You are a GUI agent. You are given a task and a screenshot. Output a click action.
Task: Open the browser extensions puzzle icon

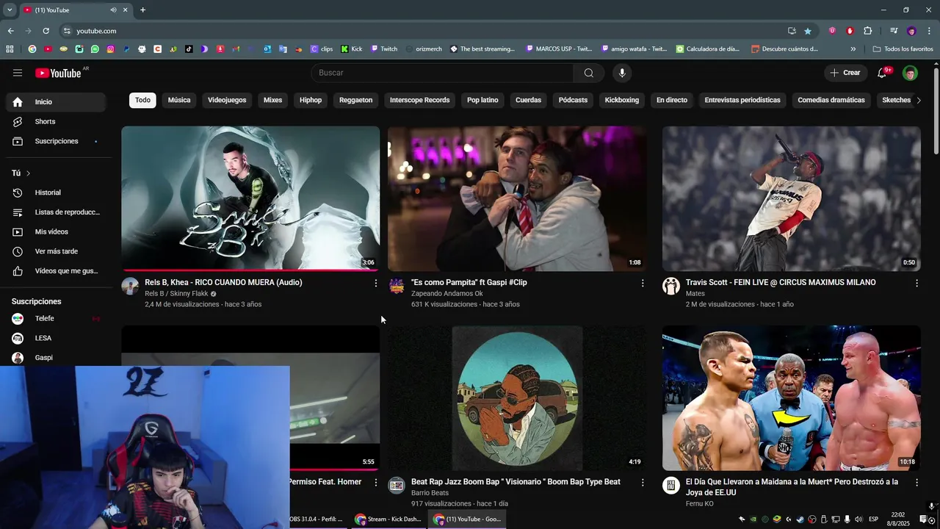tap(867, 31)
